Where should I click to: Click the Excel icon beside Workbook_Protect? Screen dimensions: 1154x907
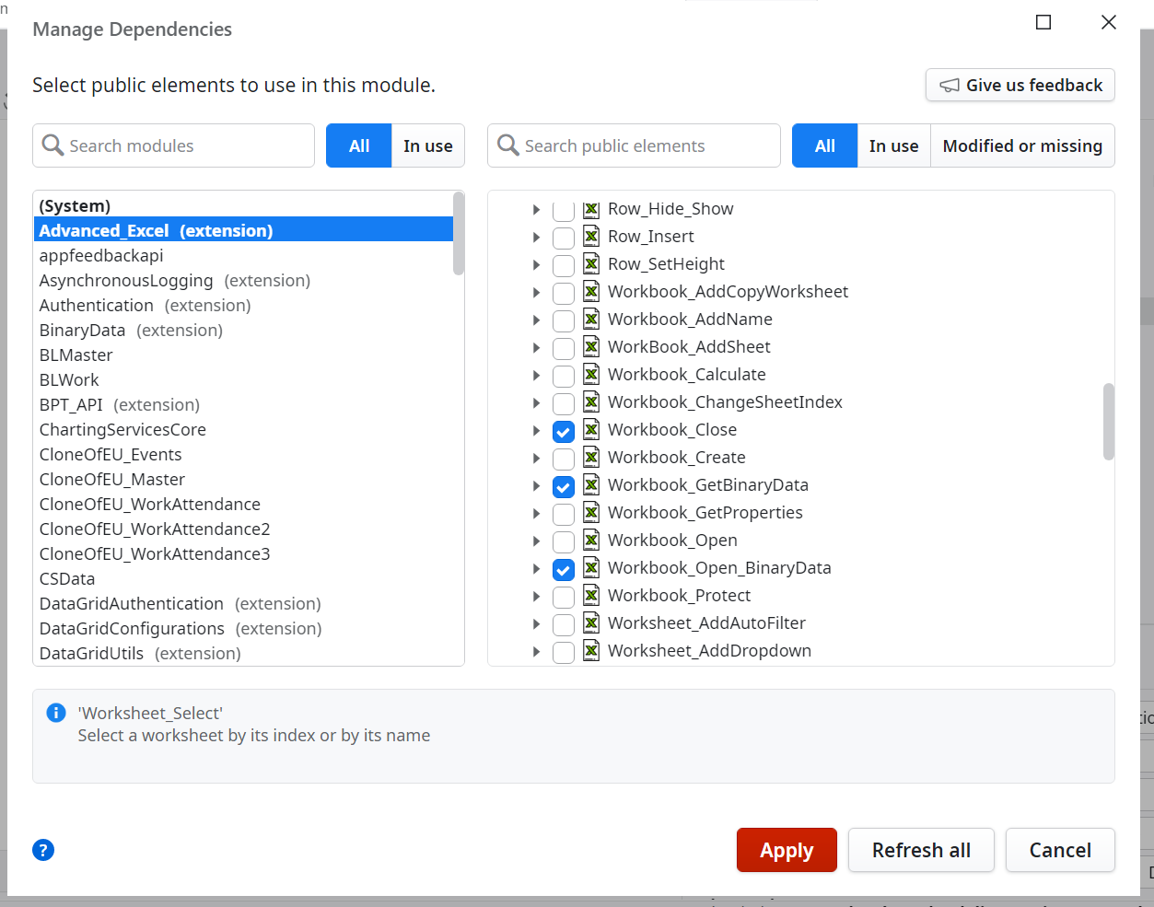coord(589,596)
